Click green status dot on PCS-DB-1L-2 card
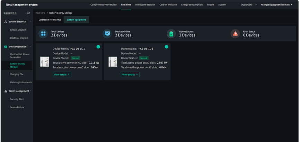The width and height of the screenshot is (299, 142). 166,47
